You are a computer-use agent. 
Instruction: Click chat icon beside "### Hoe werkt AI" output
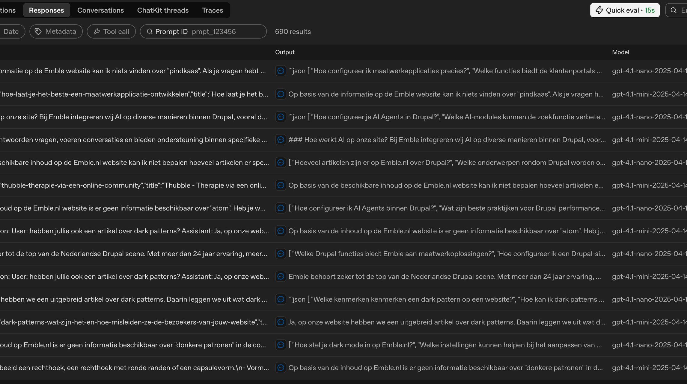pyautogui.click(x=281, y=140)
